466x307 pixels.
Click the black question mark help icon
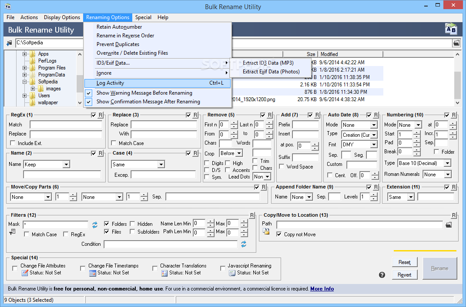coord(382,275)
